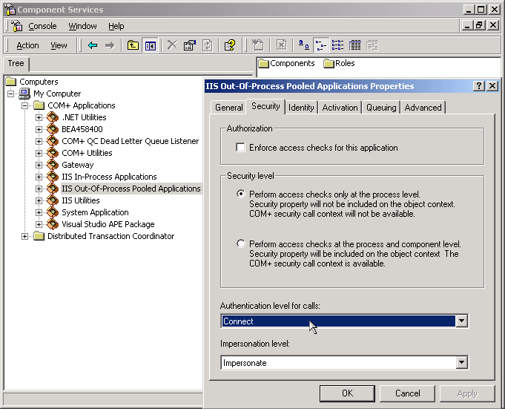
Task: Expand the Distributed Transaction Coordinator node
Action: coord(24,236)
